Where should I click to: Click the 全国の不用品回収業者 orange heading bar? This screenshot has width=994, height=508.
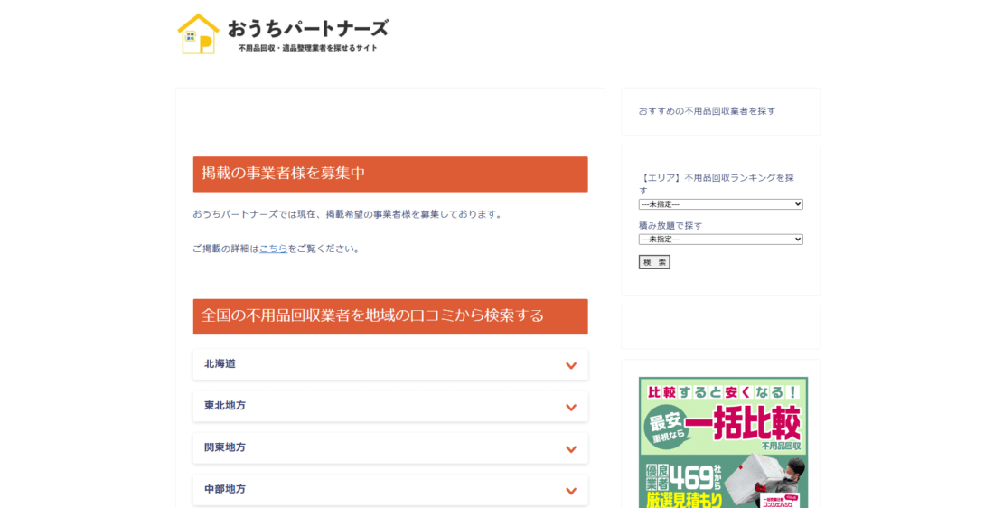pyautogui.click(x=389, y=316)
